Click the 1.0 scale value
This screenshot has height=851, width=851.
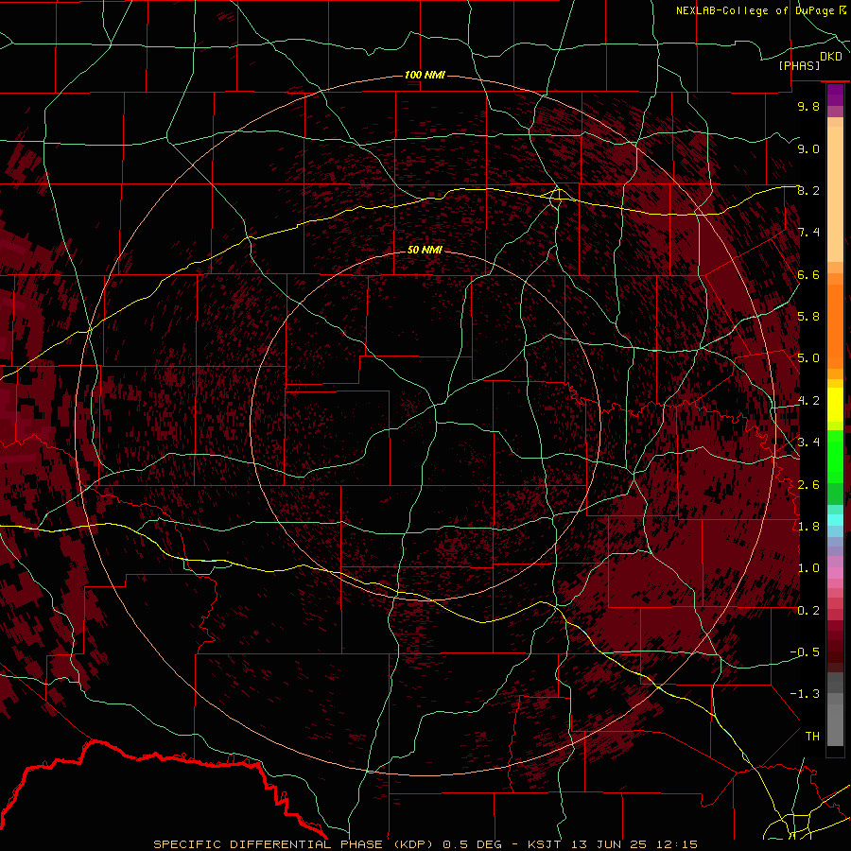[x=808, y=568]
